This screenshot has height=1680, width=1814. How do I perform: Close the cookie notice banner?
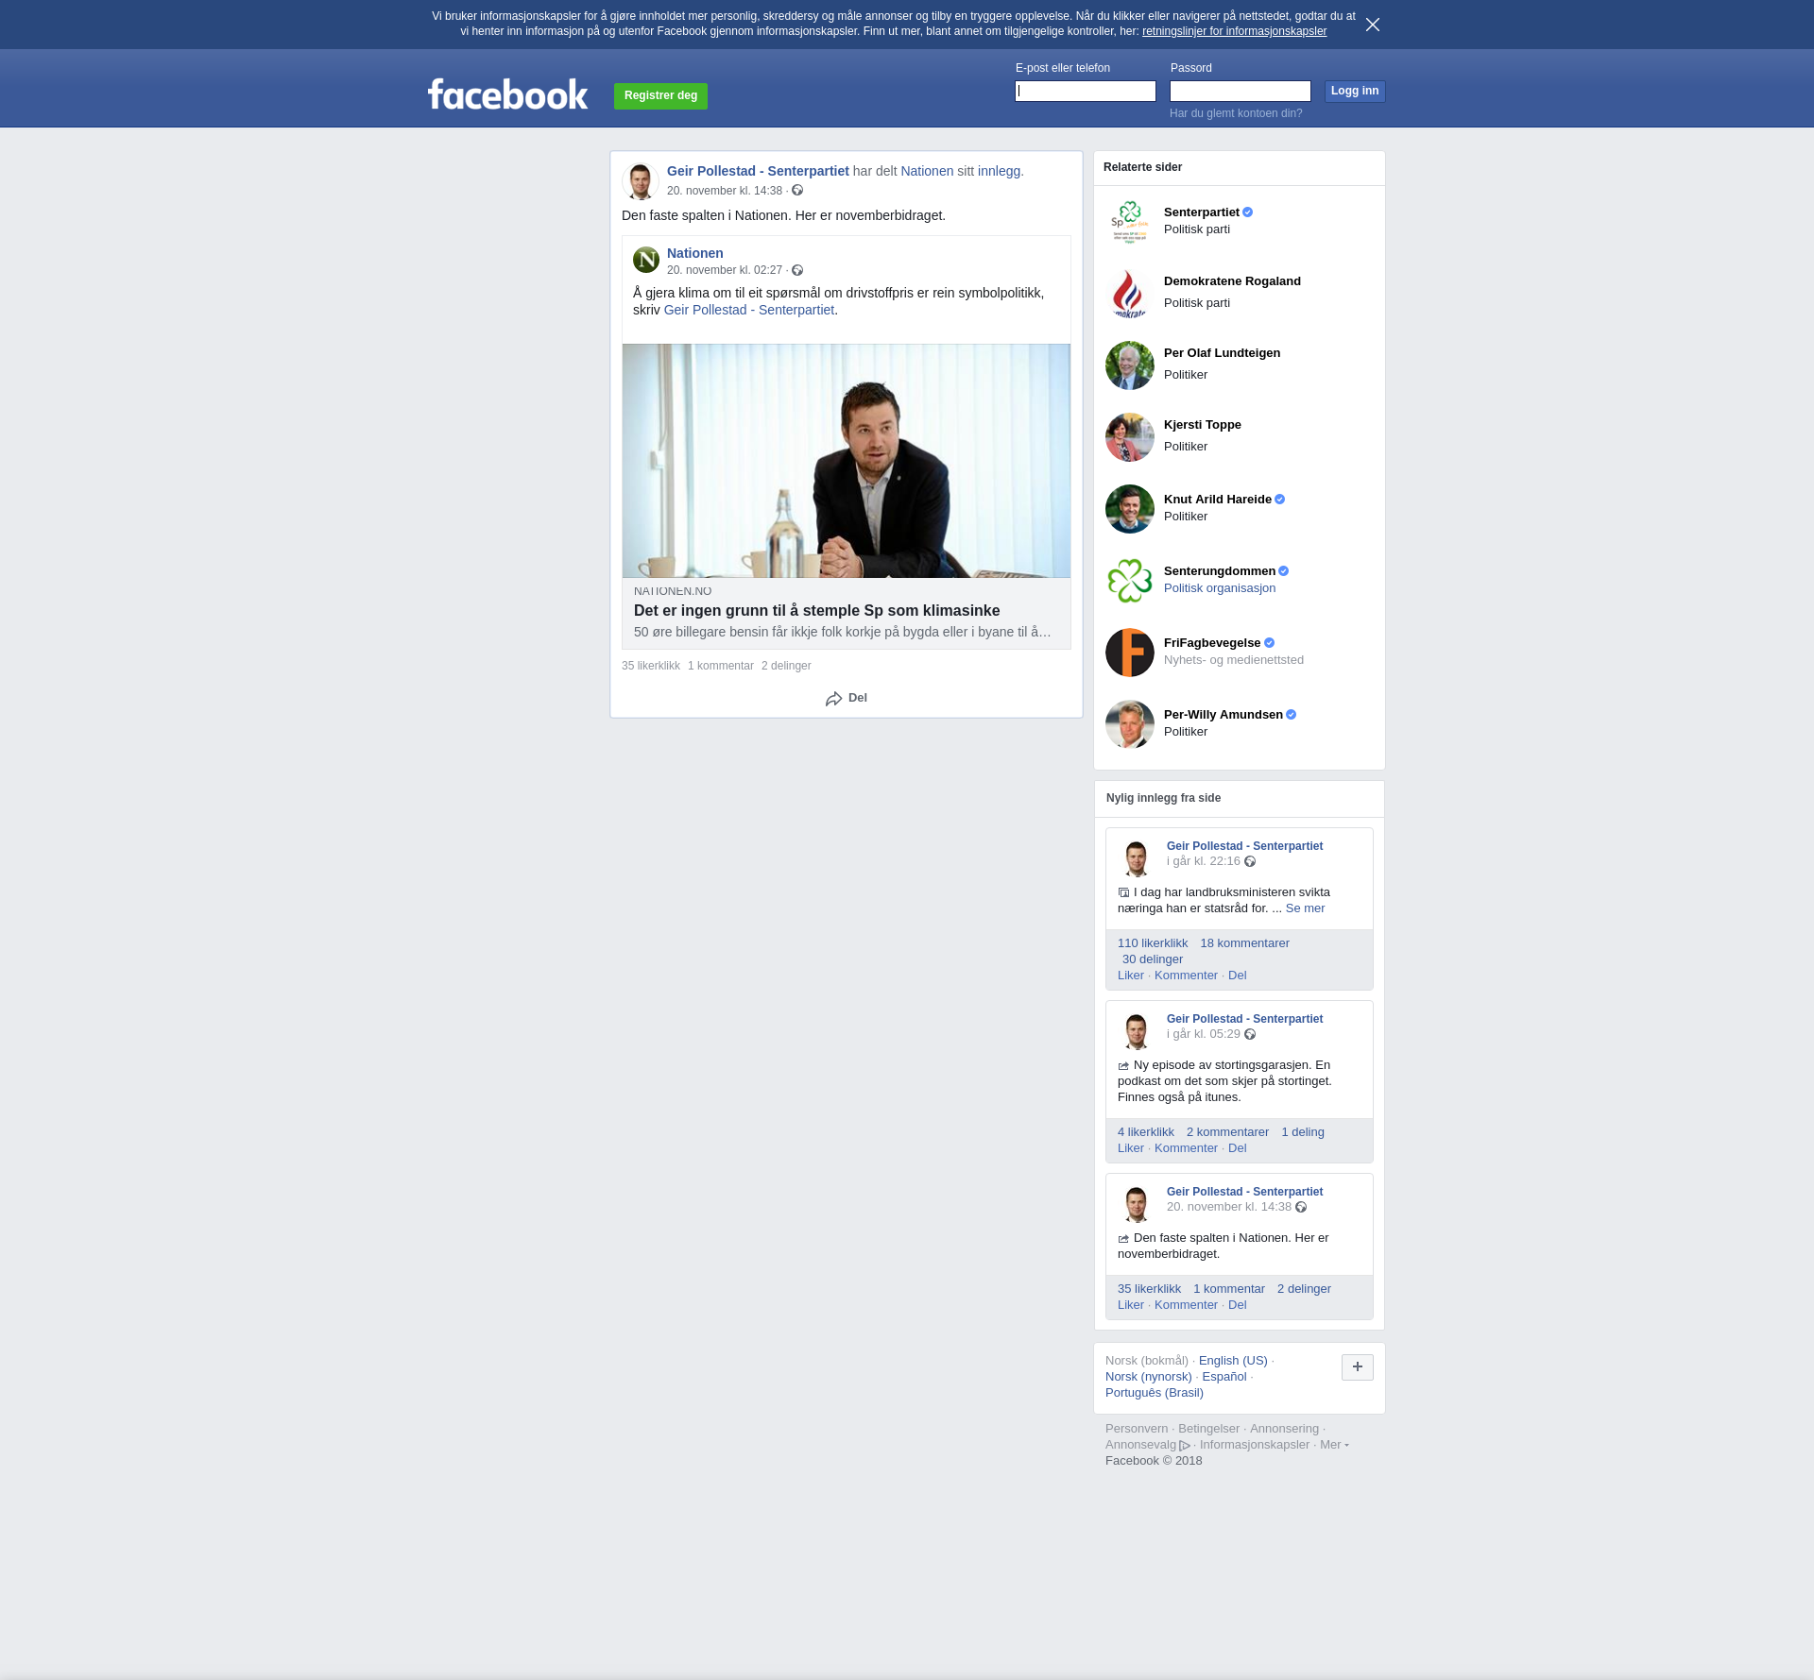1373,25
